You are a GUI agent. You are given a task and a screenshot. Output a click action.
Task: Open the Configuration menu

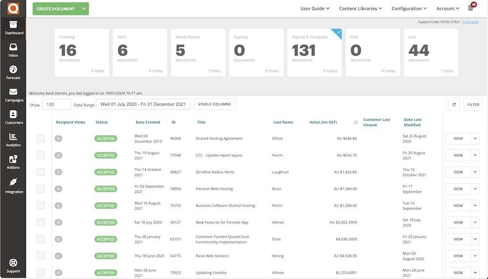409,9
